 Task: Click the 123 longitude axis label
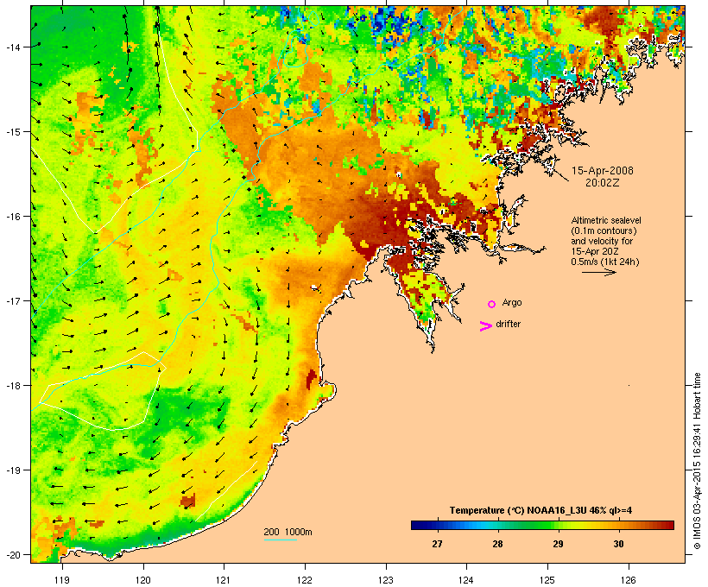click(x=386, y=580)
